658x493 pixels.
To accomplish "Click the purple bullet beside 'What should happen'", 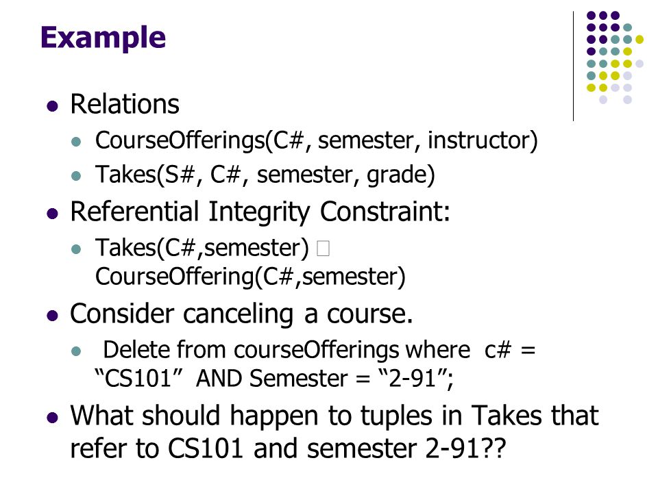I will coord(53,418).
